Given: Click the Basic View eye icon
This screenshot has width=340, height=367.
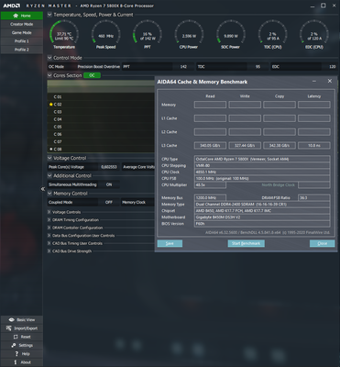Looking at the screenshot, I should pyautogui.click(x=12, y=319).
